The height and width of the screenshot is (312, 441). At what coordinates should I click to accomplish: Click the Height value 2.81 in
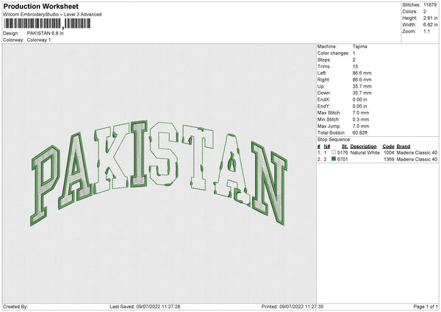pyautogui.click(x=430, y=18)
